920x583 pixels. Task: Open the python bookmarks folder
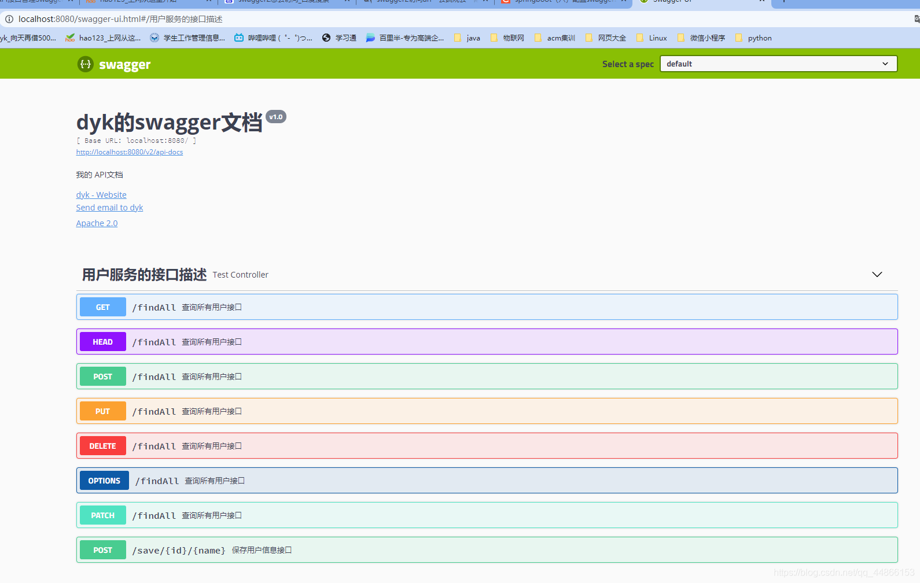(753, 38)
